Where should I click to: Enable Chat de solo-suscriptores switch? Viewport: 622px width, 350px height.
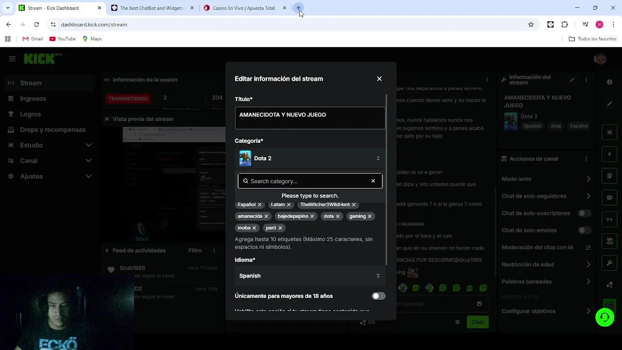(x=585, y=213)
